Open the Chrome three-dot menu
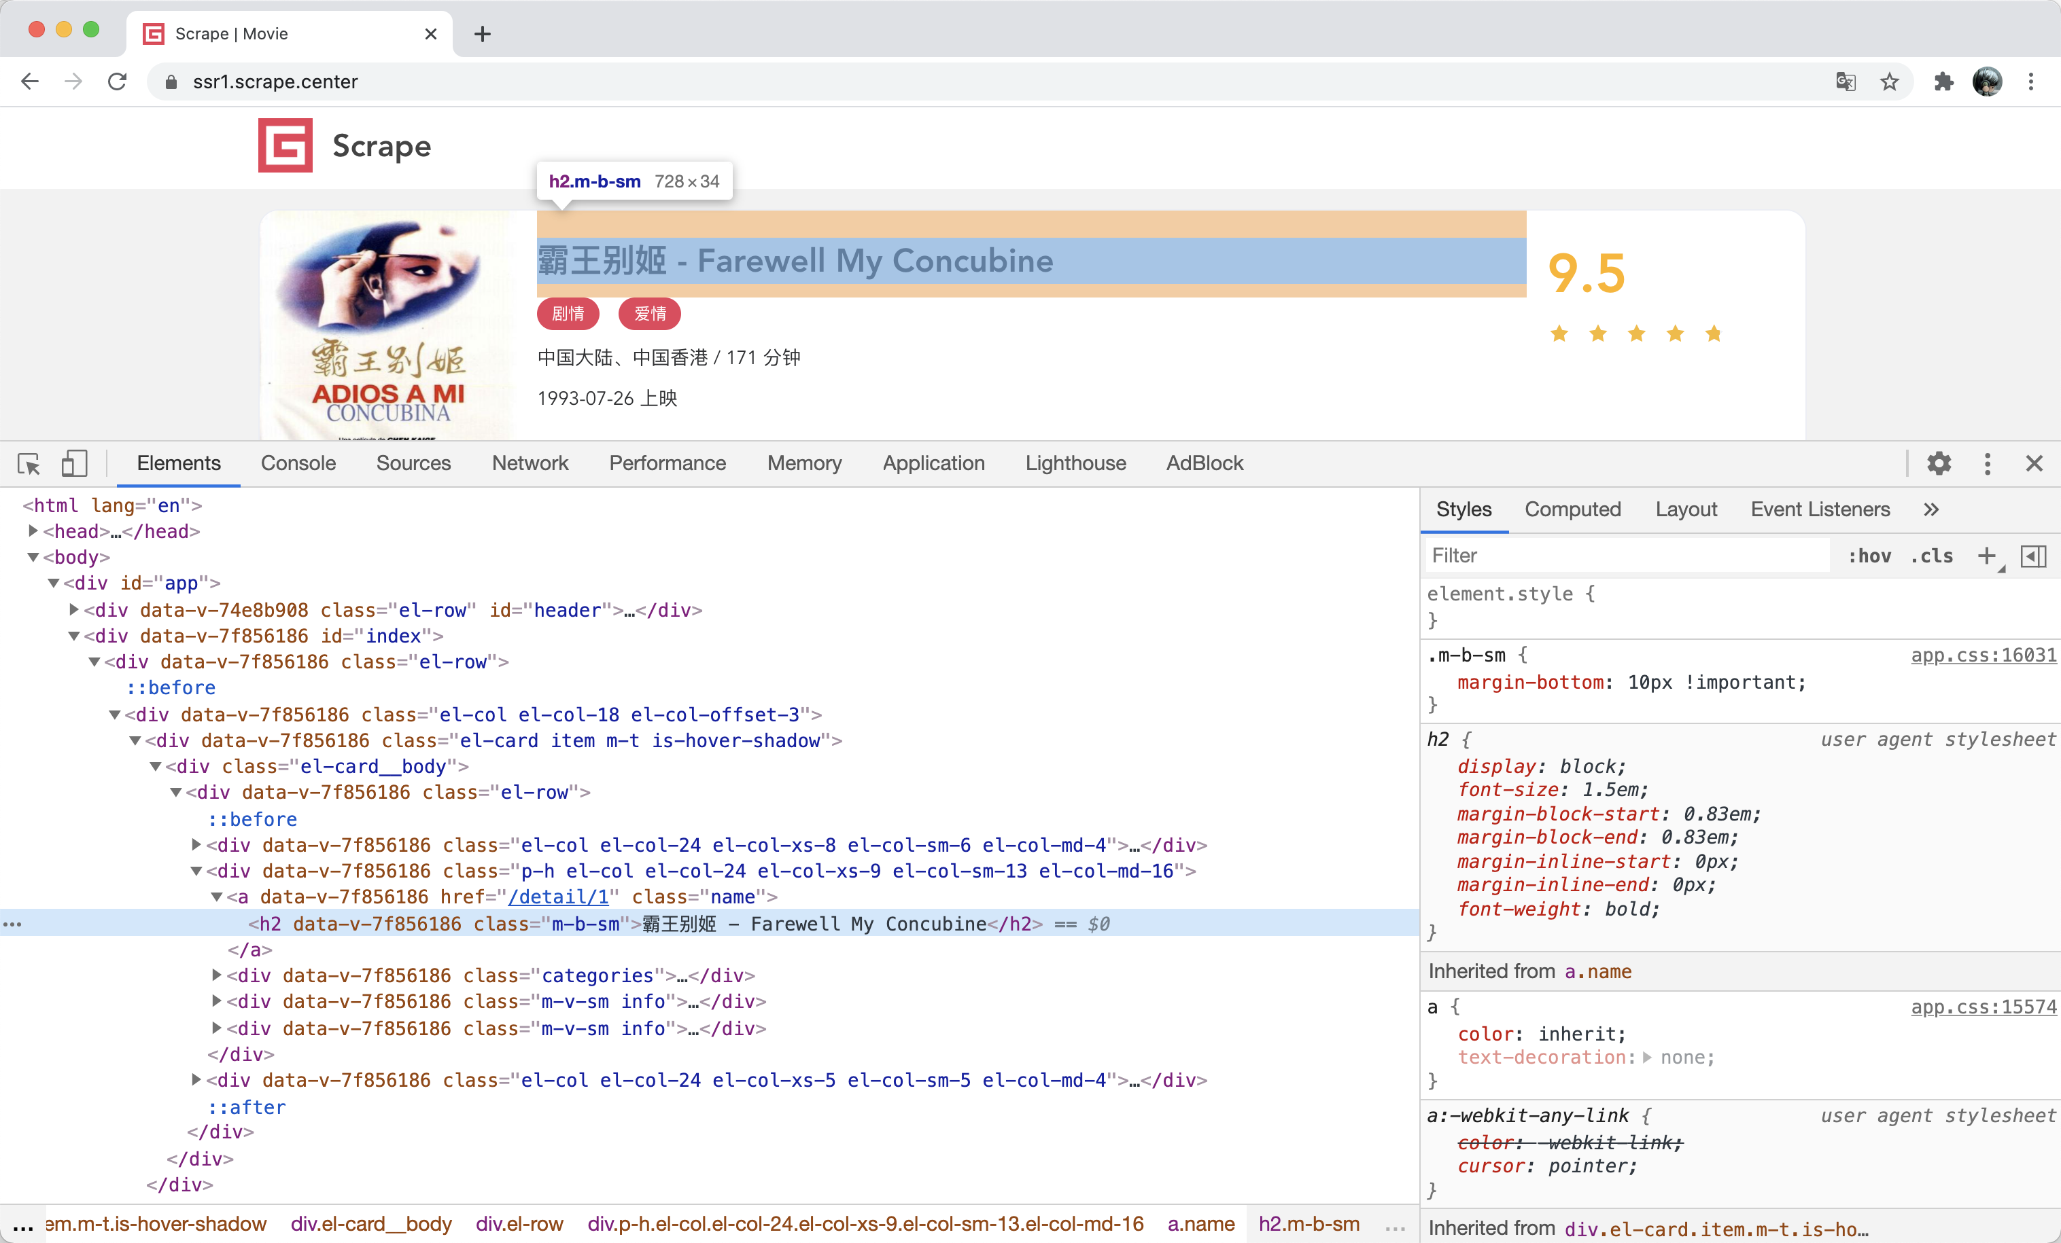The width and height of the screenshot is (2061, 1243). [x=2031, y=81]
